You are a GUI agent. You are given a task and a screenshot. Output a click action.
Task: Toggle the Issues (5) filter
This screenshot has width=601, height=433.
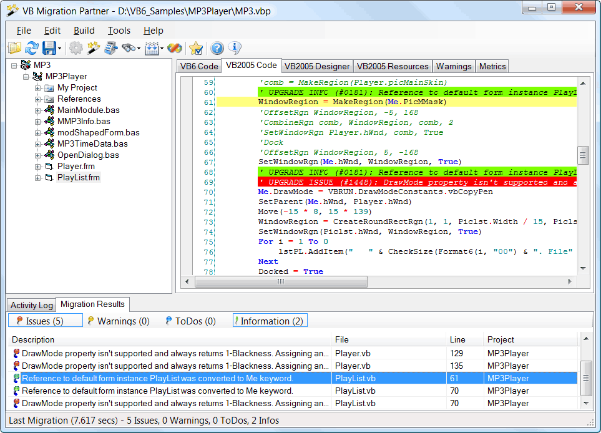coord(45,321)
